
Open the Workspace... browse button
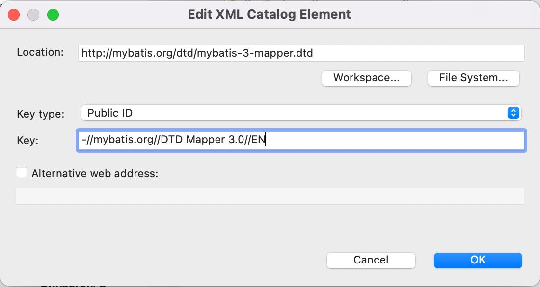[366, 78]
